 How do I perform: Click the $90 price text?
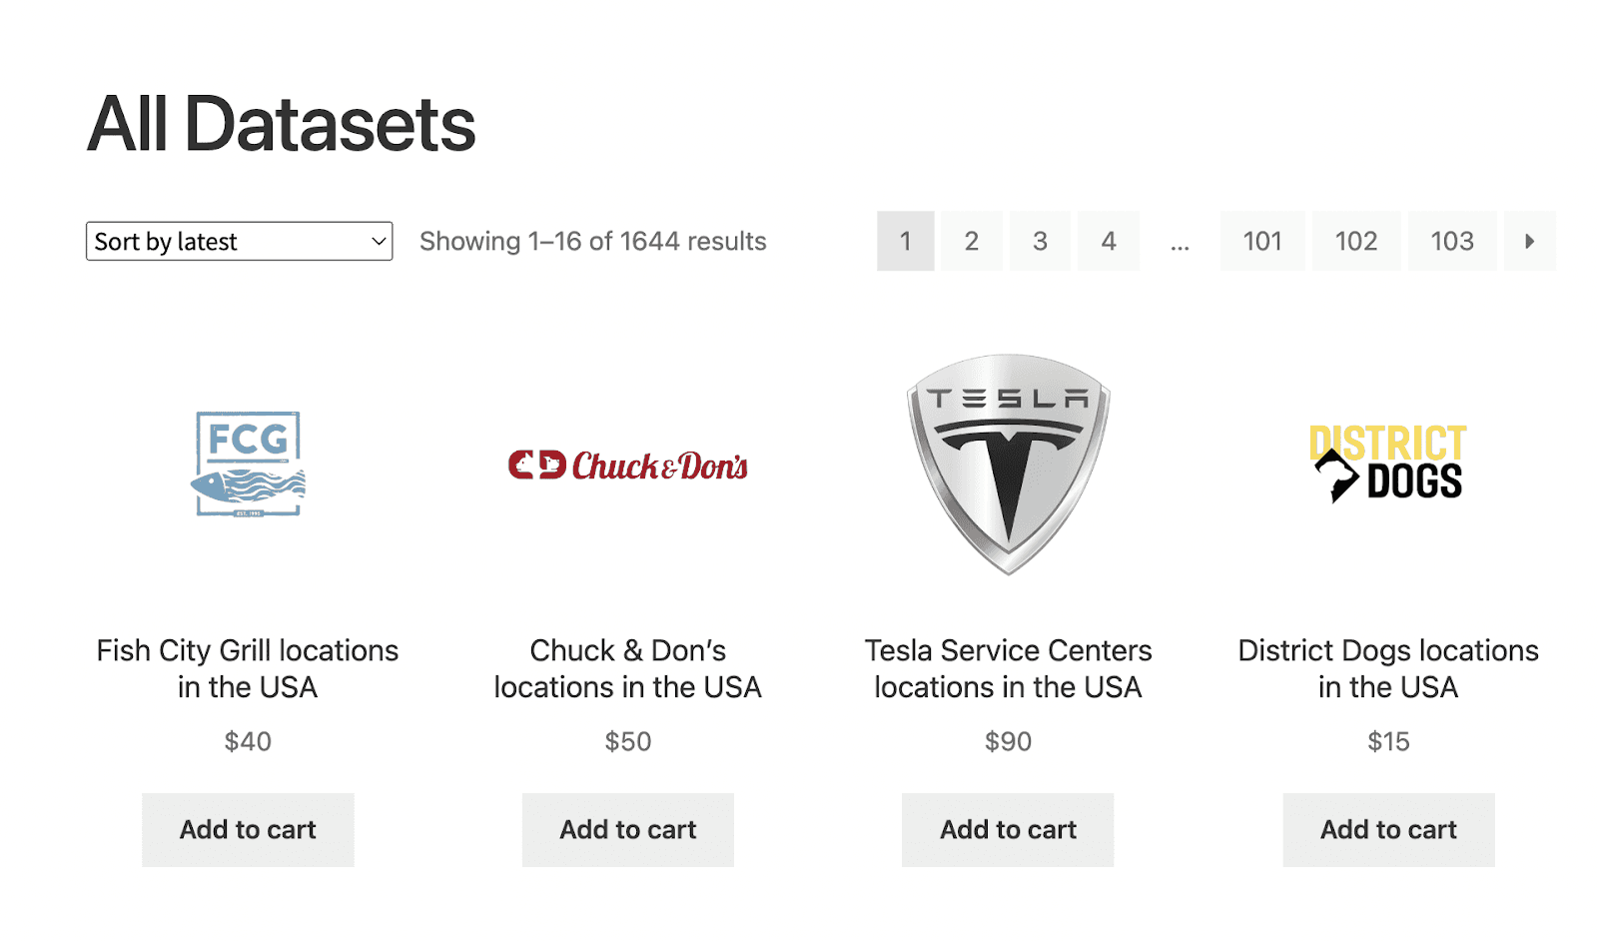[1009, 741]
